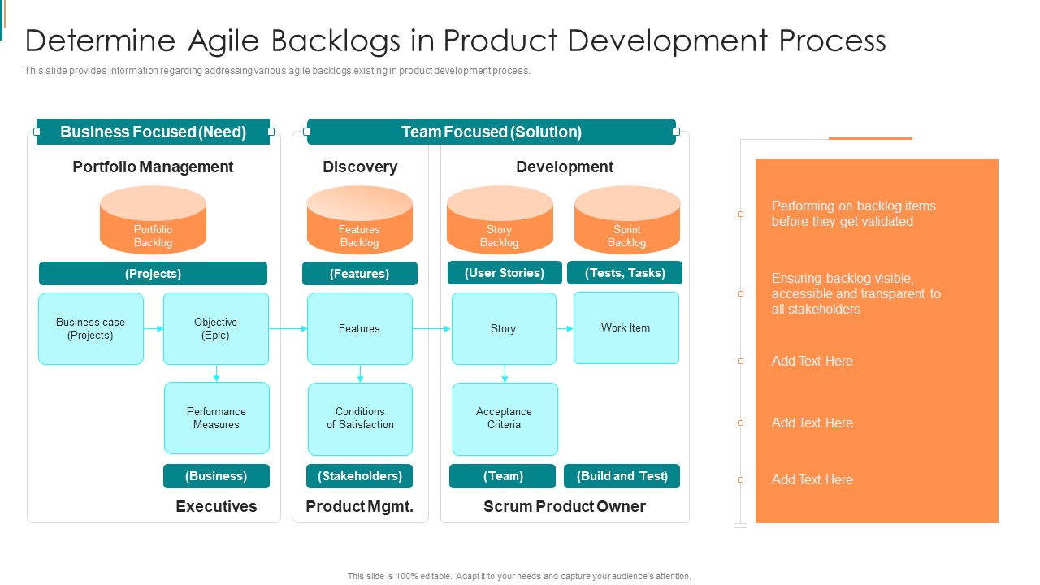This screenshot has width=1040, height=585.
Task: Select the Team Focused (Solution) banner
Action: coord(492,132)
